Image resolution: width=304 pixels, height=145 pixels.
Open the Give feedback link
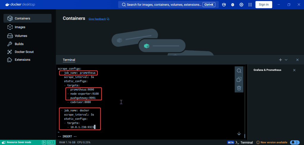coord(97,19)
